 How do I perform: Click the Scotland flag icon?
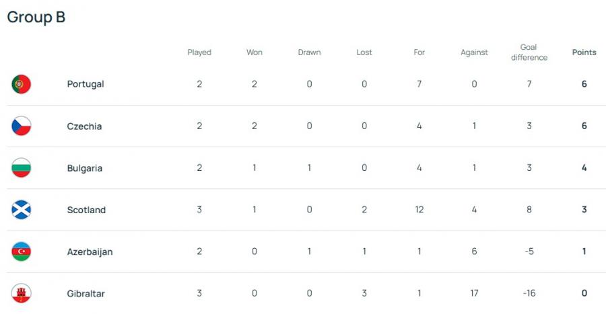point(22,210)
